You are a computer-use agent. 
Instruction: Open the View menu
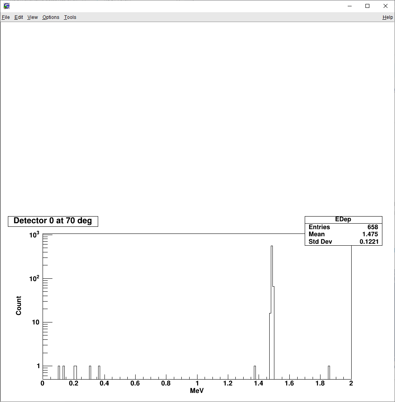point(32,17)
